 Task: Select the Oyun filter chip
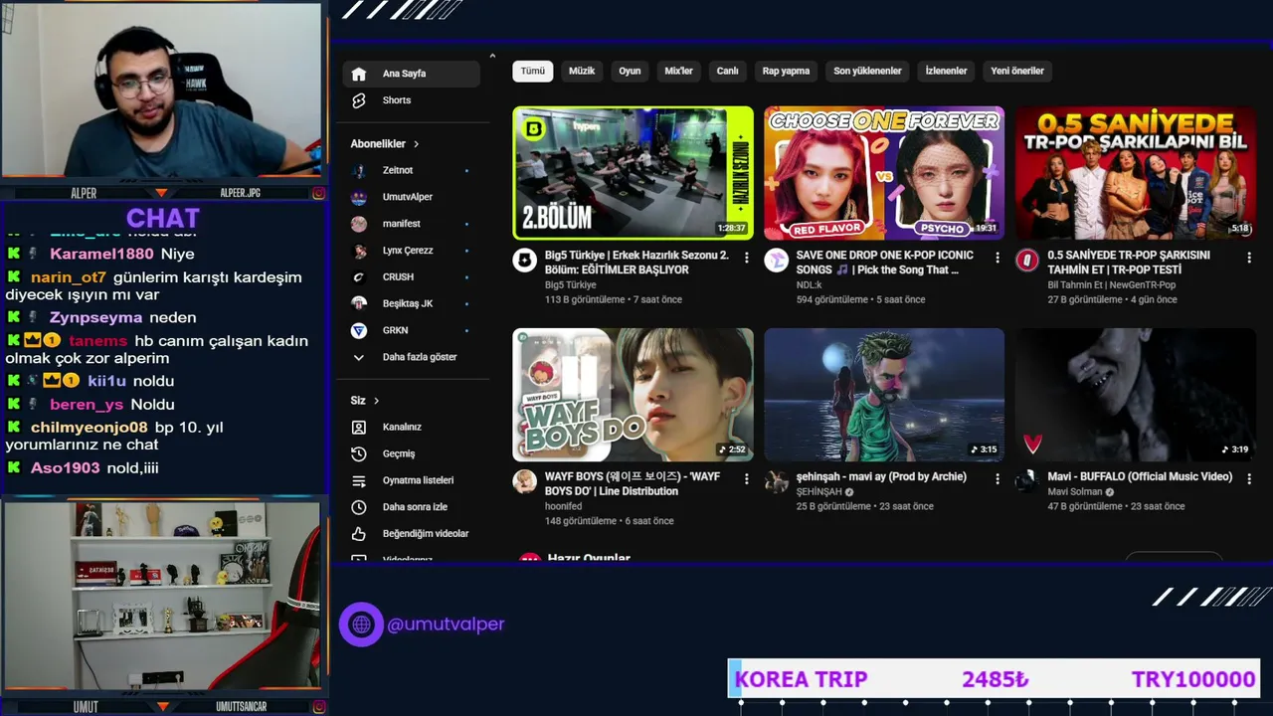(630, 71)
